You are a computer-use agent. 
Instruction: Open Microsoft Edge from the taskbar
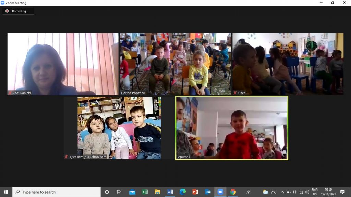coord(183,192)
